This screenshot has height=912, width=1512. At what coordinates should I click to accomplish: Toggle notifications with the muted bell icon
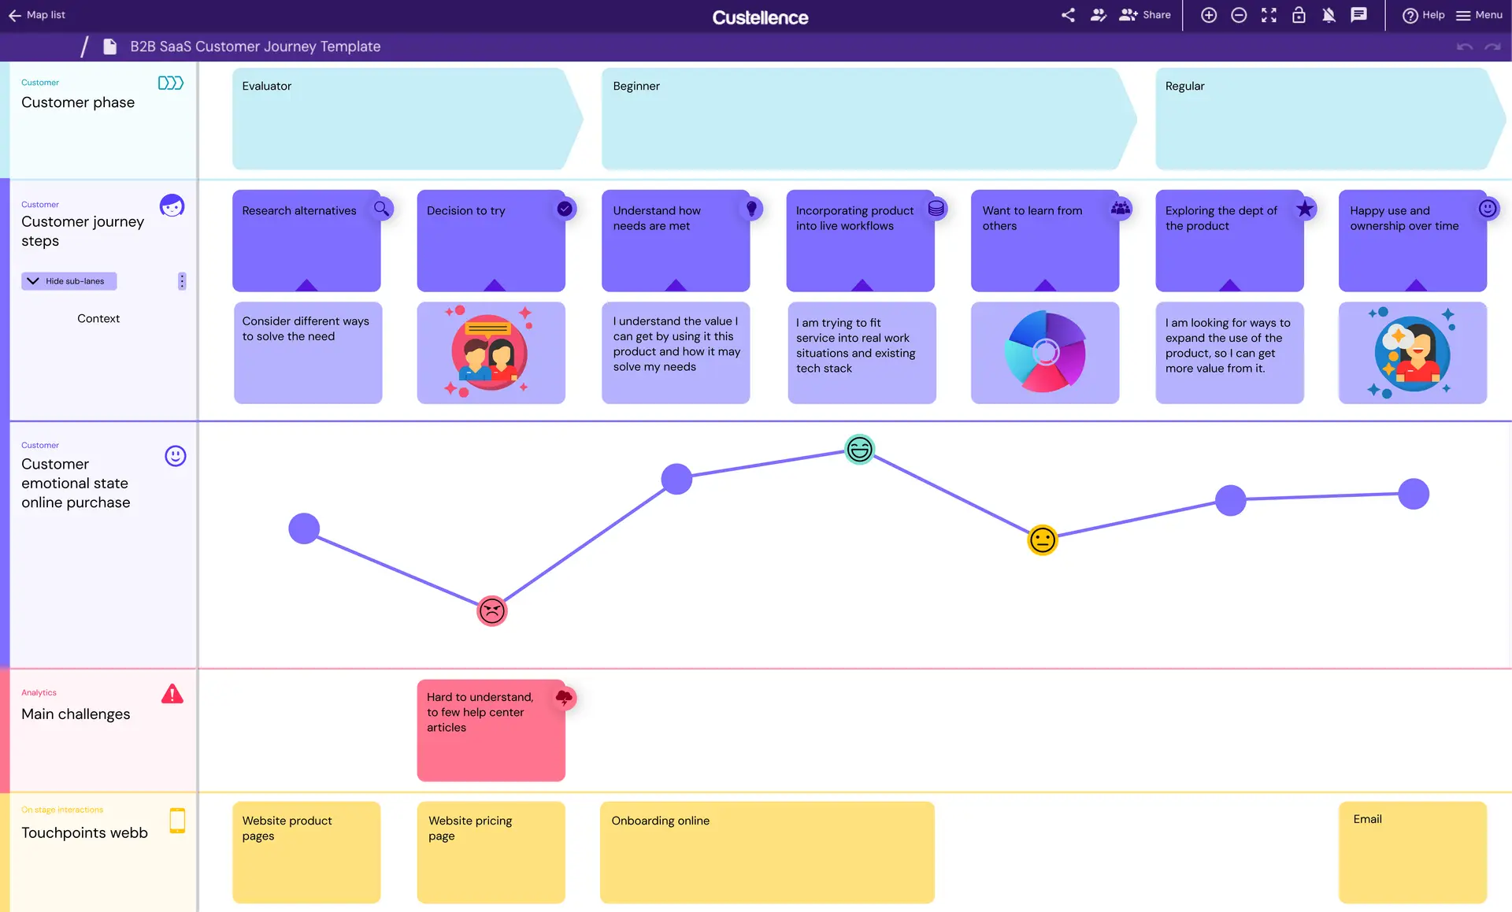pyautogui.click(x=1329, y=15)
